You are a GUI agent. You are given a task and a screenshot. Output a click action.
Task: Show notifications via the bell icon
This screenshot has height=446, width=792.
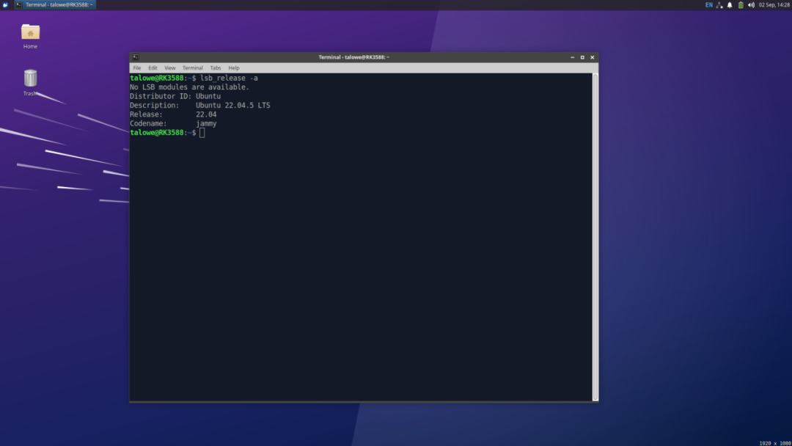(730, 5)
